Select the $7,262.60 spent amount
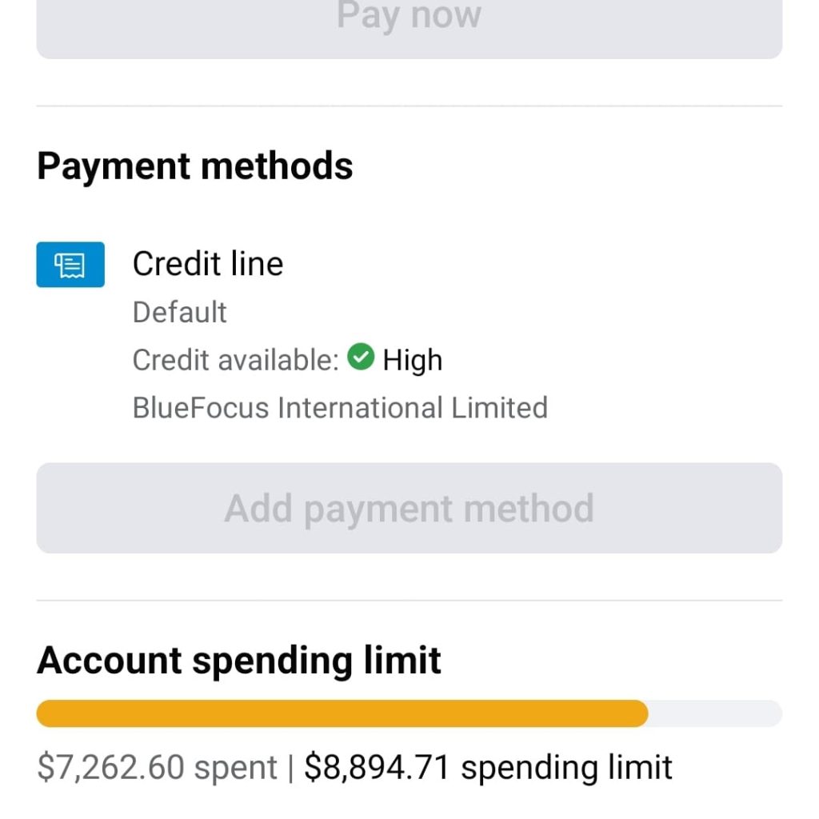The height and width of the screenshot is (819, 819). click(157, 768)
